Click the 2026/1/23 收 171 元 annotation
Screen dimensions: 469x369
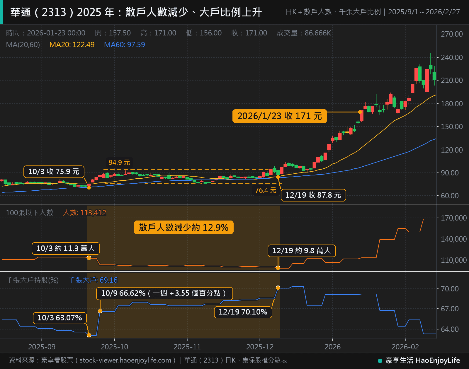click(x=280, y=116)
